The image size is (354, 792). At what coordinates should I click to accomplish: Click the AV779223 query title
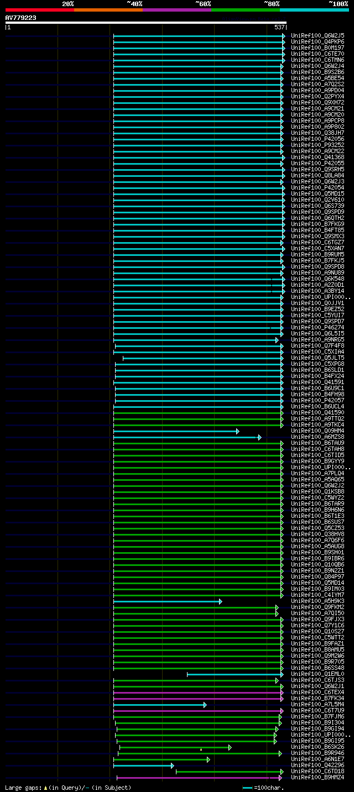point(21,18)
